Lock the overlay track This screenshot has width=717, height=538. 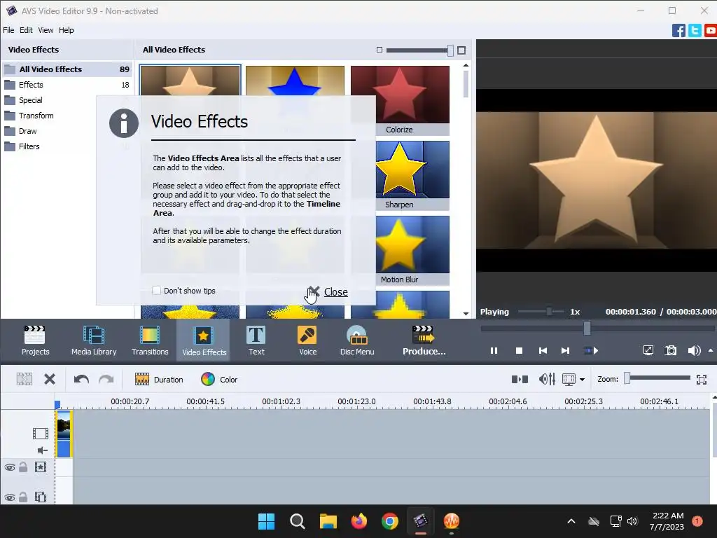pyautogui.click(x=23, y=497)
